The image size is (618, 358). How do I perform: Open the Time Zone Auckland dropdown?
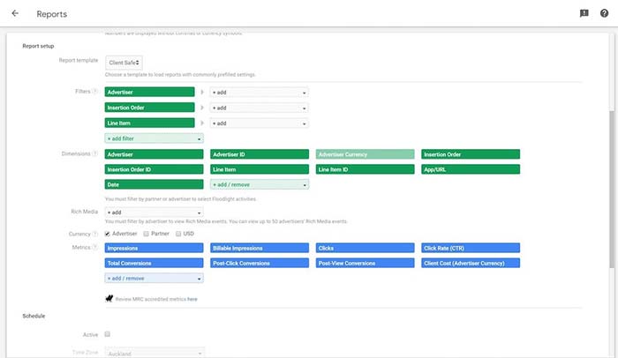(154, 354)
